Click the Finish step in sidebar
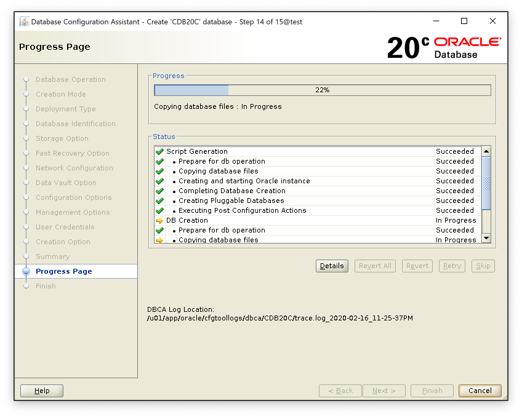 (x=46, y=286)
